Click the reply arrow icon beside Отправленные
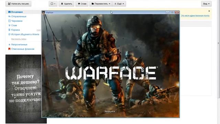Screen dimensions: 220x124 click(x=9, y=17)
